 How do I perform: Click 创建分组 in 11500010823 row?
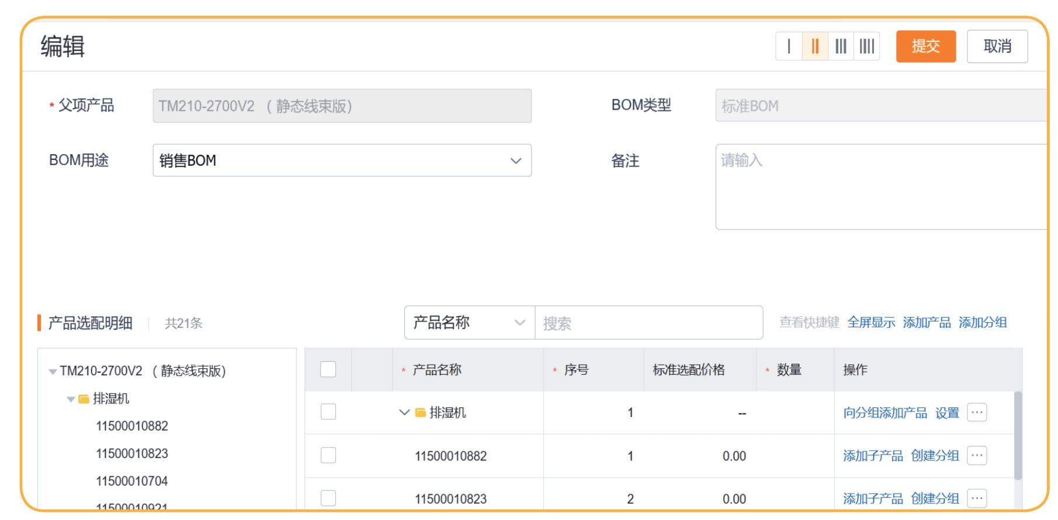(x=935, y=499)
